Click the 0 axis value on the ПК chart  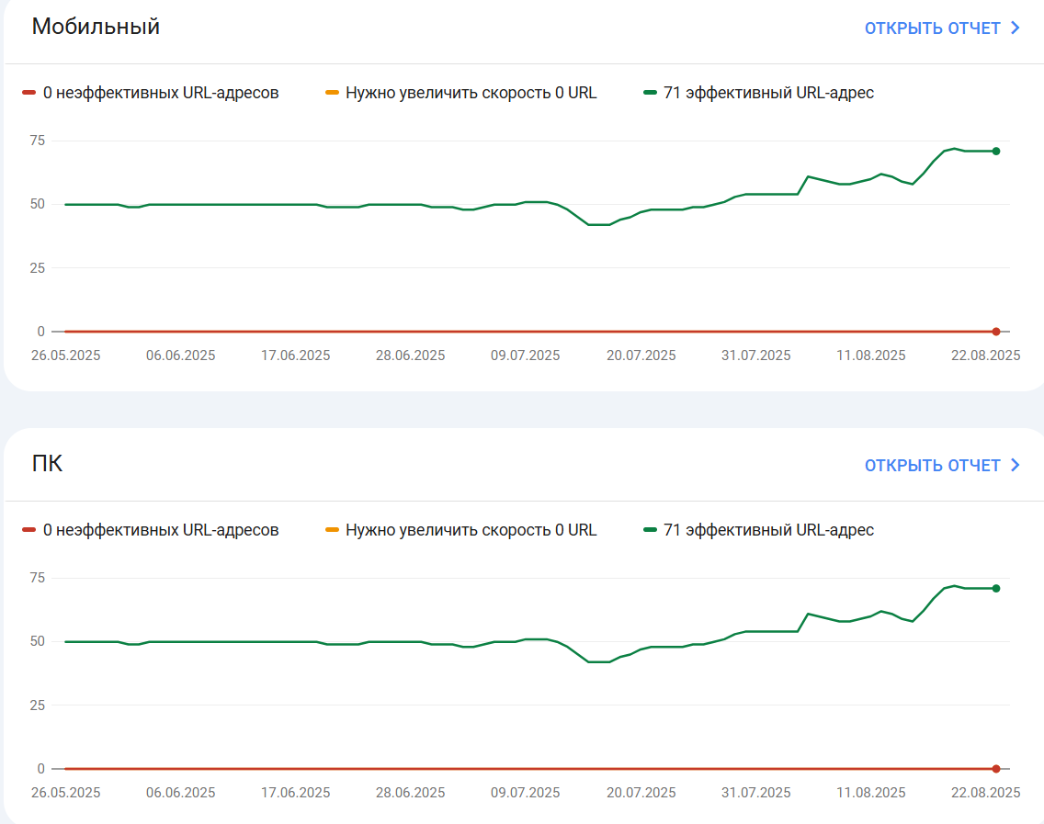pyautogui.click(x=41, y=769)
